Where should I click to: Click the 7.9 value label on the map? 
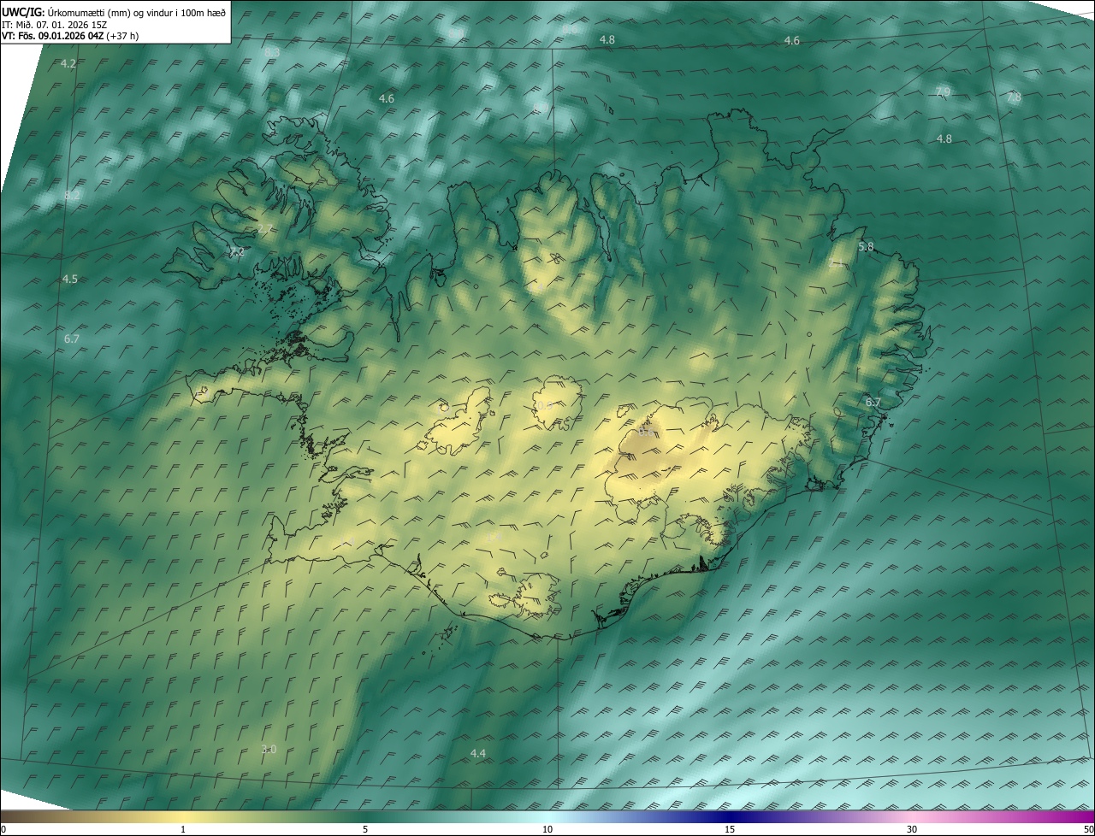click(943, 91)
